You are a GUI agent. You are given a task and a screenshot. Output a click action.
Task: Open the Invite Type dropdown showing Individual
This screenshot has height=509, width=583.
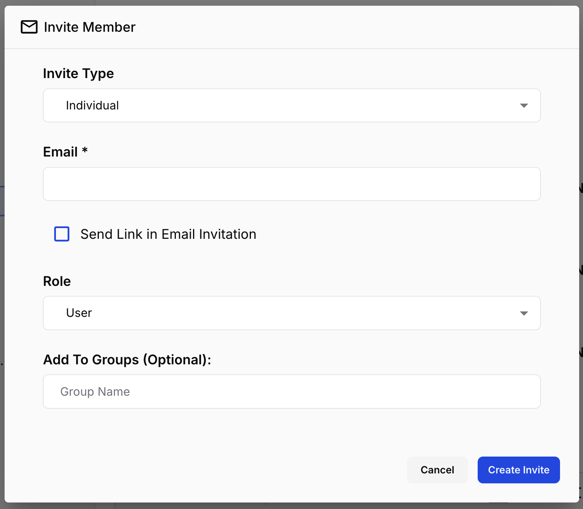(291, 106)
